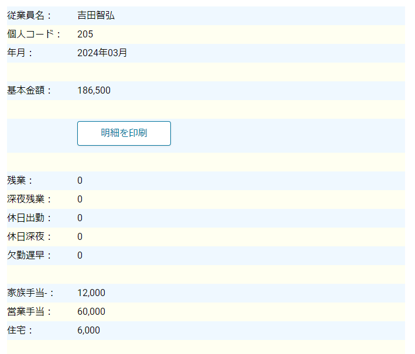Viewport: 415px width, 354px height.
Task: Click the housing value 6,000
Action: [x=88, y=331]
